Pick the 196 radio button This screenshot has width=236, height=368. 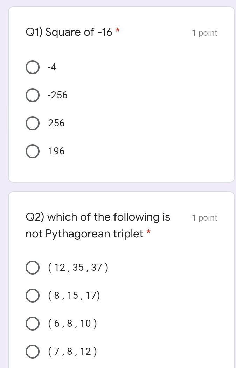(32, 151)
